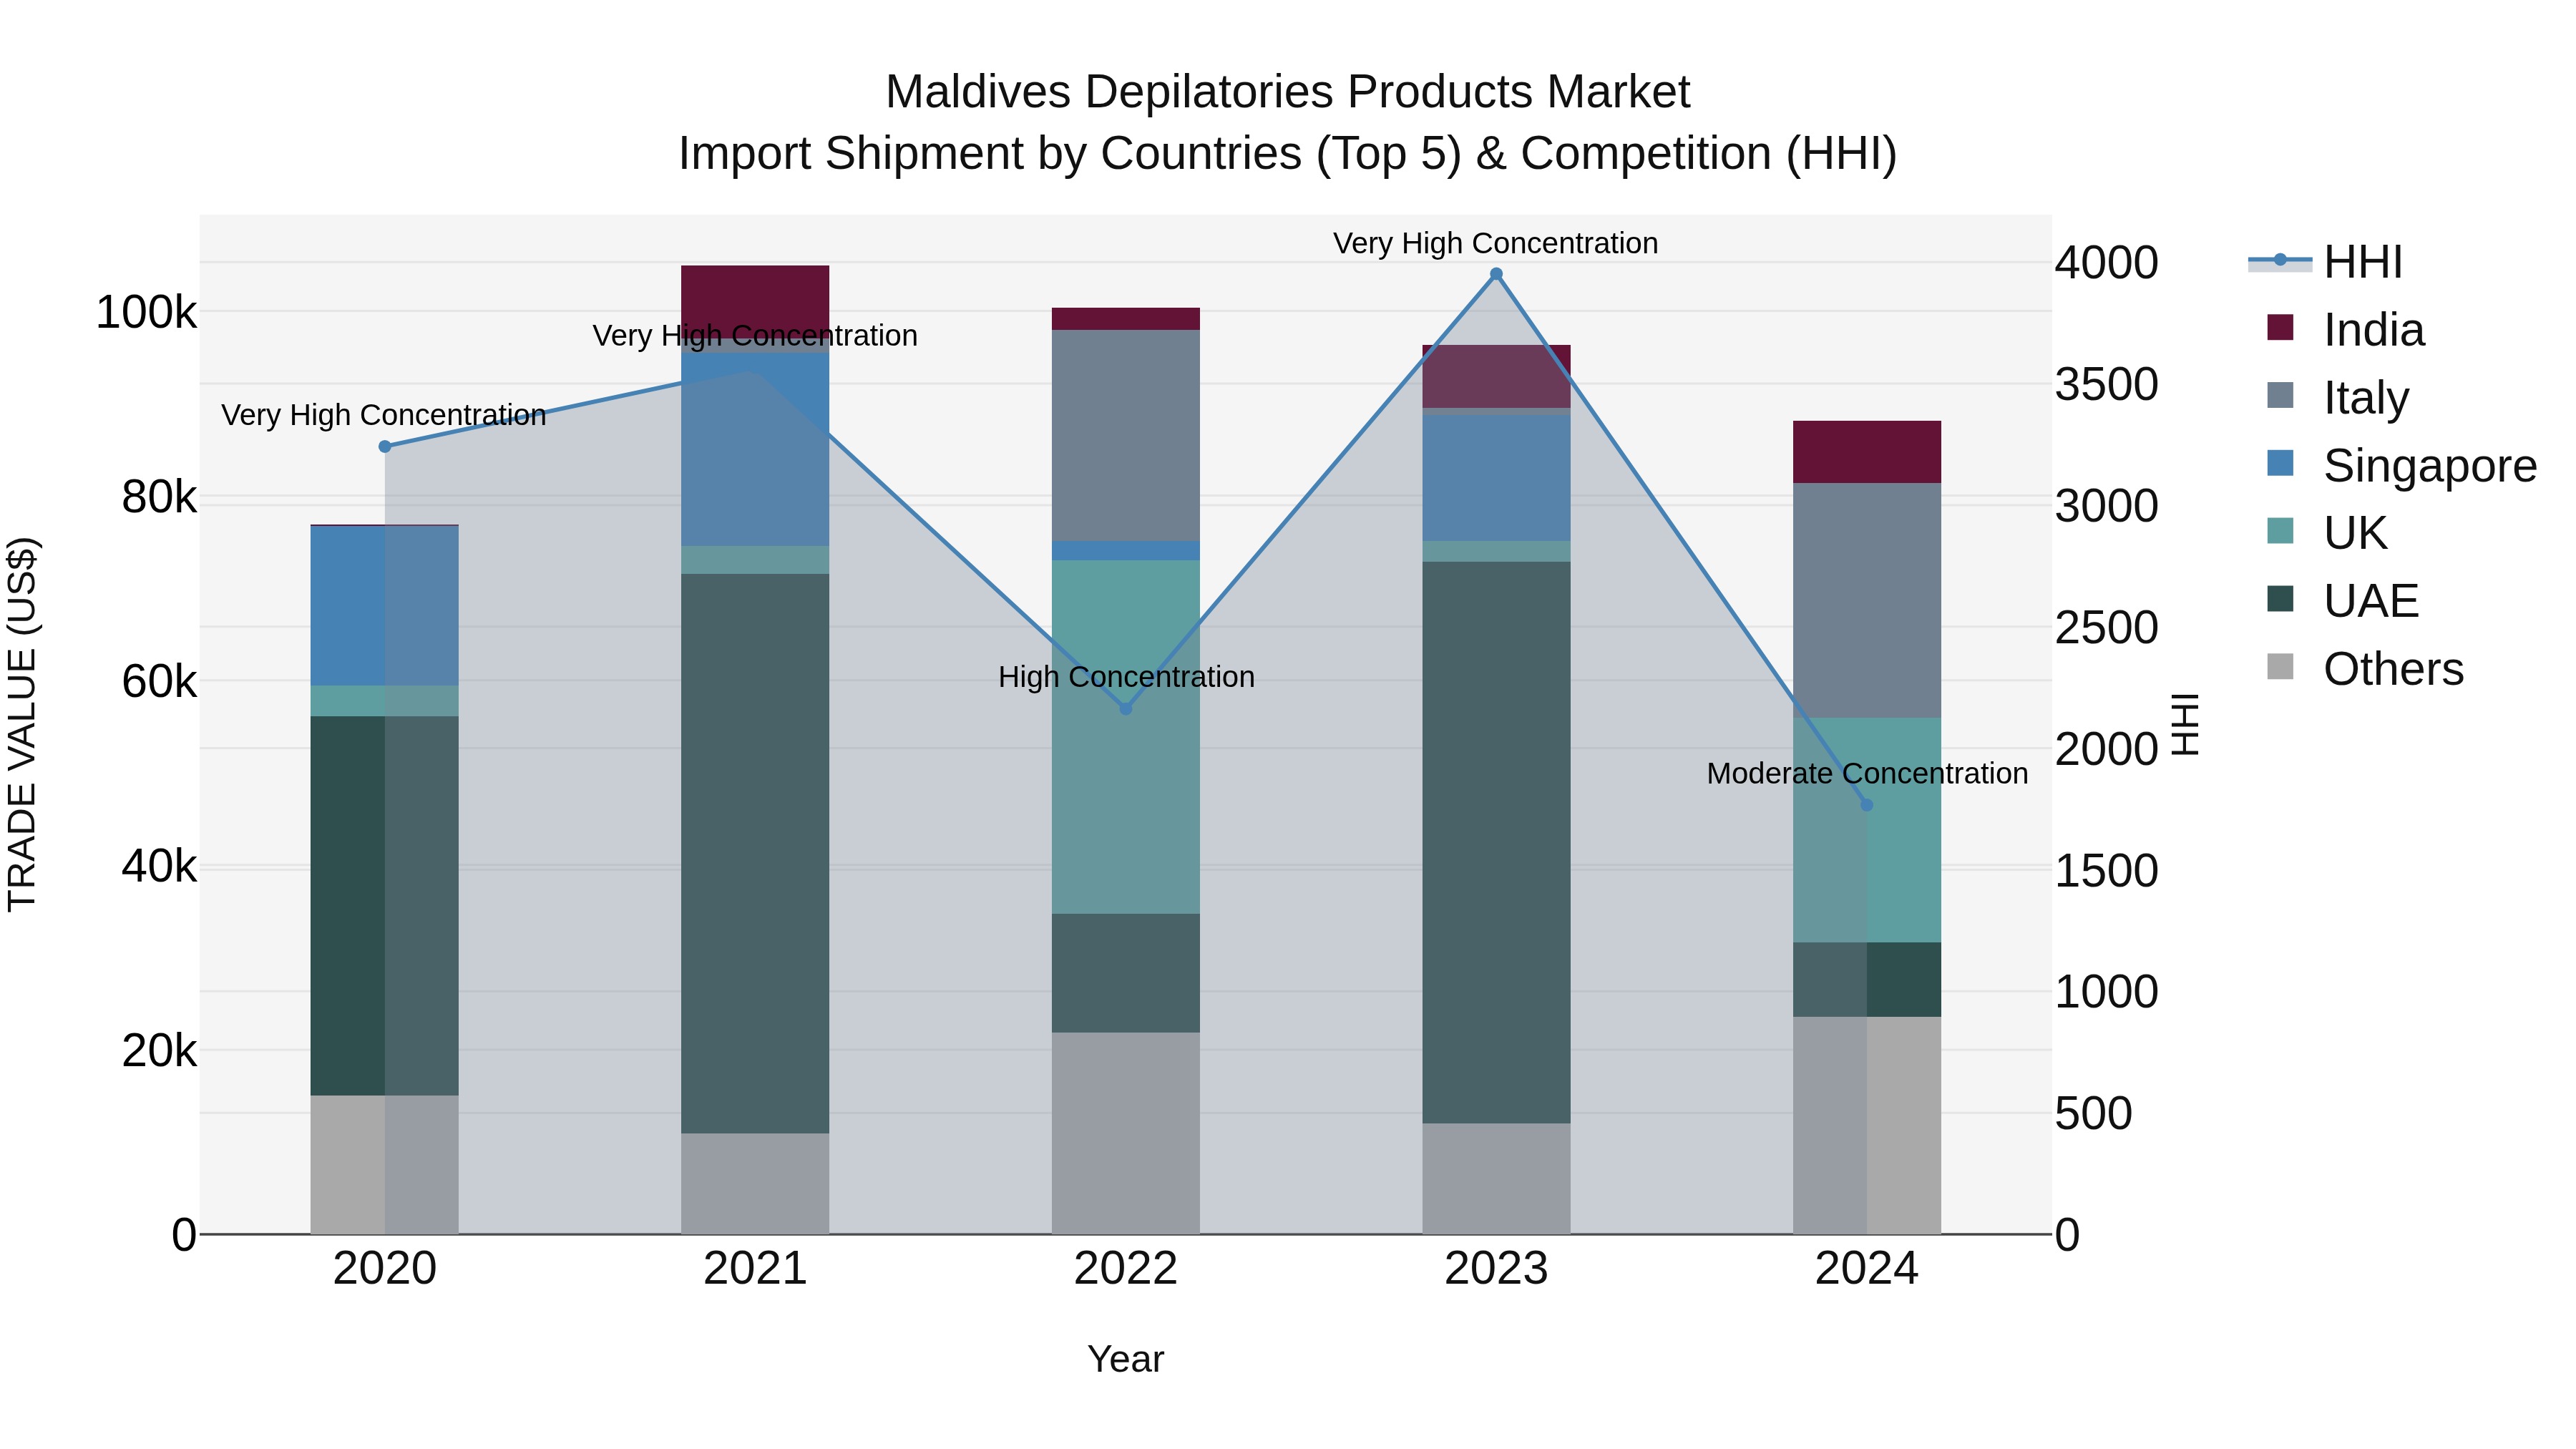Click the 100k y-axis tick label

pos(146,312)
